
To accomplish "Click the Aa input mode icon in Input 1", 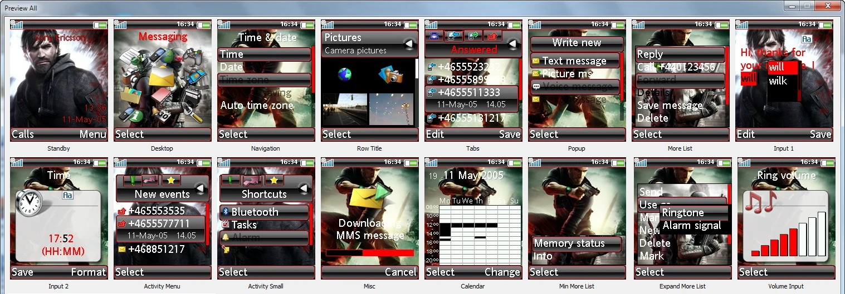I will tap(806, 39).
